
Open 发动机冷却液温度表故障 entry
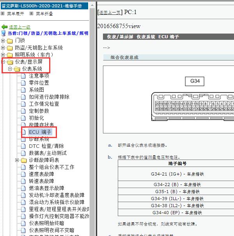pos(57,195)
